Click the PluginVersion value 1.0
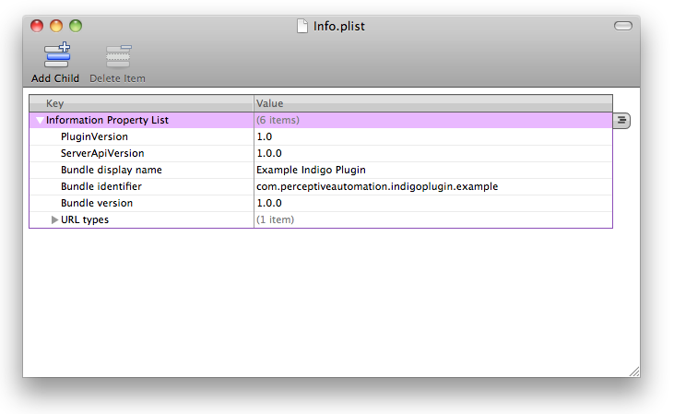The image size is (674, 414). pyautogui.click(x=264, y=136)
